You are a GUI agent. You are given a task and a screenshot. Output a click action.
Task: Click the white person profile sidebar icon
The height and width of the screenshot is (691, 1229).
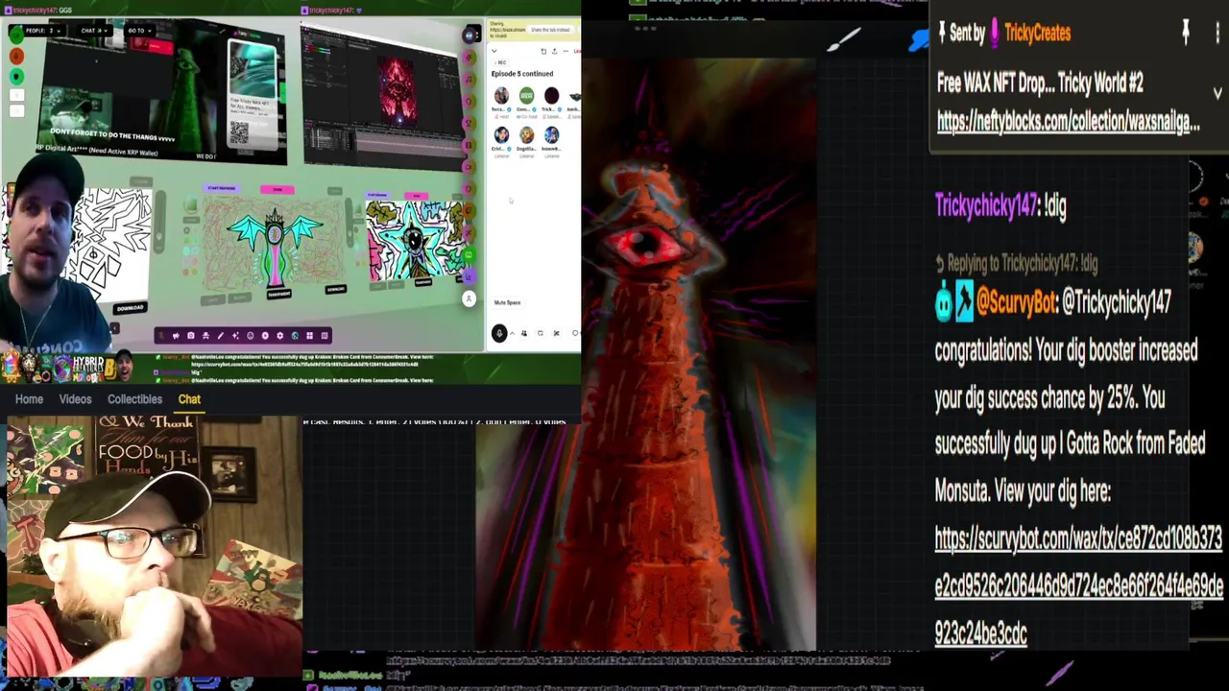[469, 298]
